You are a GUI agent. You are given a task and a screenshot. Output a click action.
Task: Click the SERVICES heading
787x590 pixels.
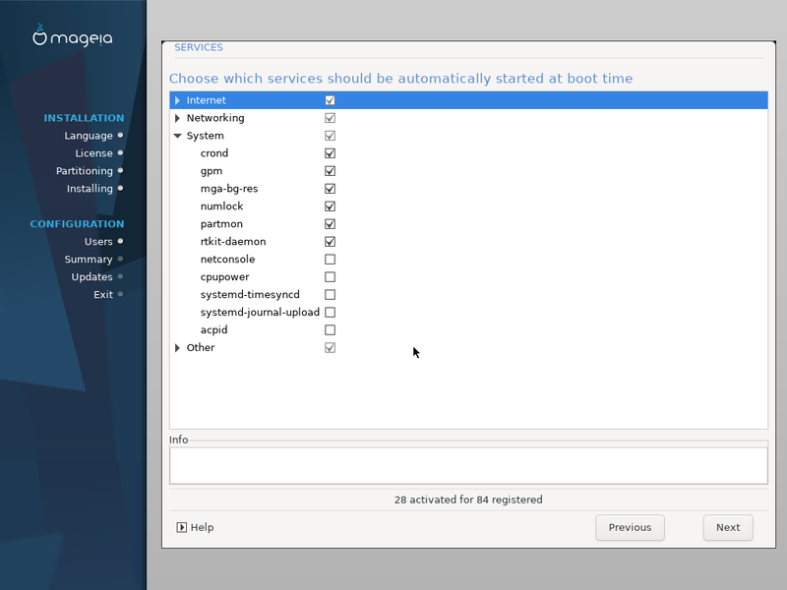click(x=199, y=47)
